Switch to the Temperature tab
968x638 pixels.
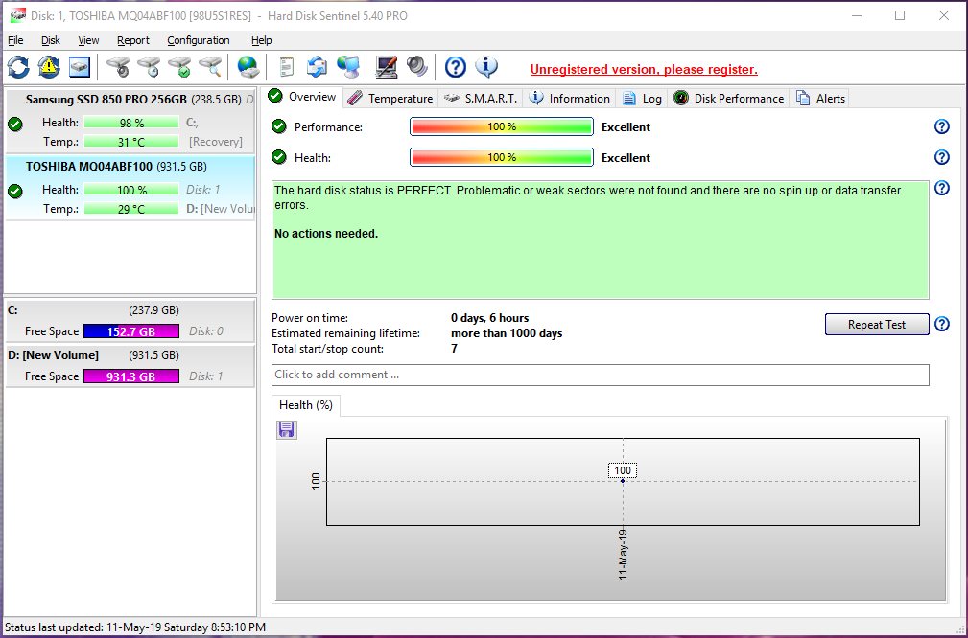coord(390,98)
